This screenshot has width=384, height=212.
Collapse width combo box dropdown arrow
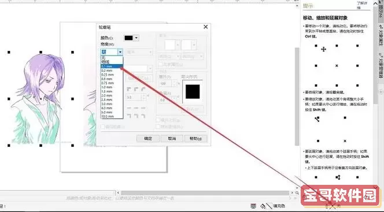pos(120,52)
